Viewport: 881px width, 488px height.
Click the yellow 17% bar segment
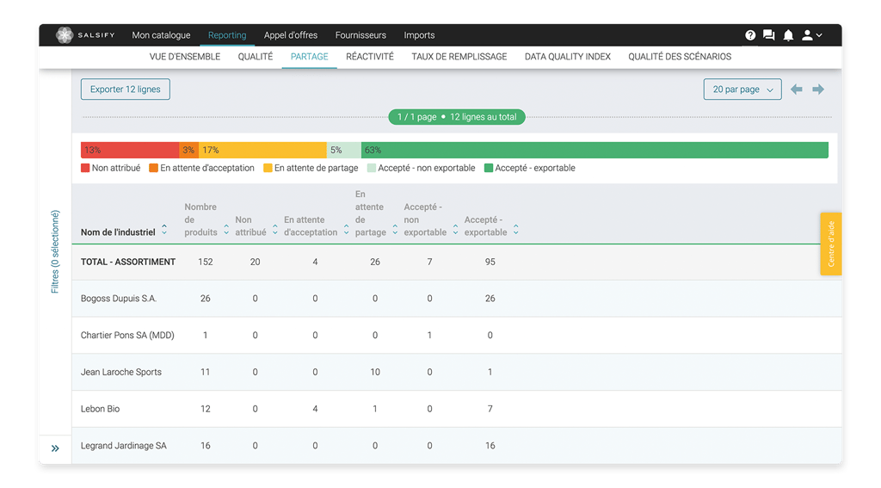[x=262, y=150]
